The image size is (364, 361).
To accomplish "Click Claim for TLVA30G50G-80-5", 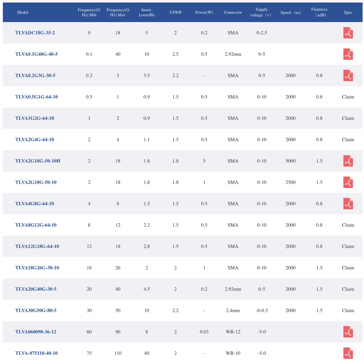I will 348,311.
